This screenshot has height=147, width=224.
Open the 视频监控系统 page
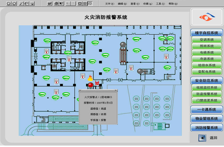coord(207,88)
